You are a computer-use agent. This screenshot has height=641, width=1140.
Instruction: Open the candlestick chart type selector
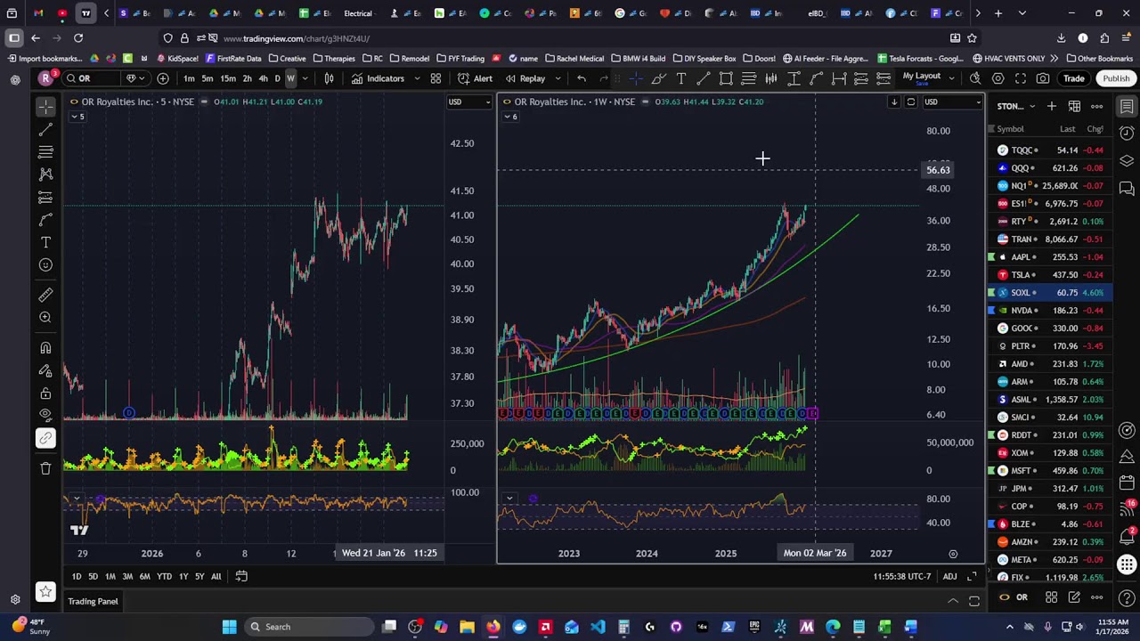click(329, 78)
